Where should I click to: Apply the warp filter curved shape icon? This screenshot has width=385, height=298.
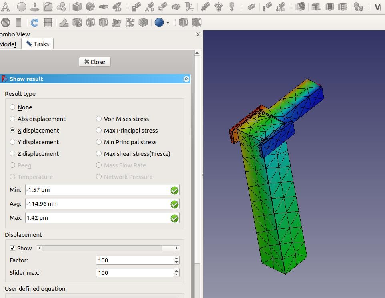[x=64, y=22]
